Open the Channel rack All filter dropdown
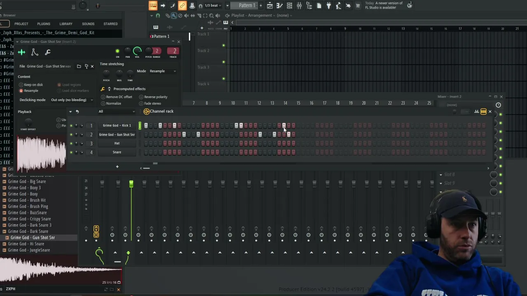 click(x=117, y=111)
